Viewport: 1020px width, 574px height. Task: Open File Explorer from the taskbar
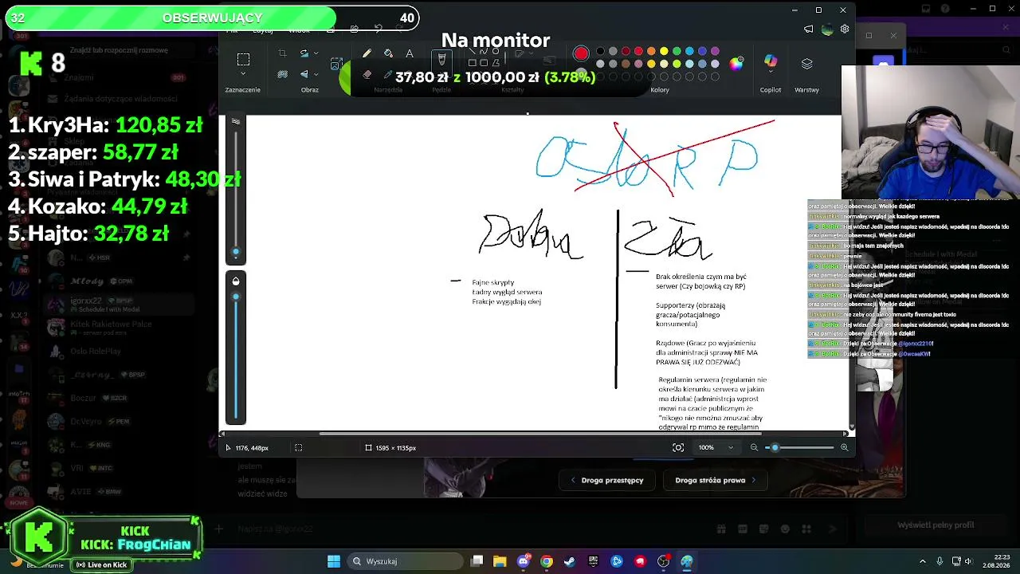point(500,561)
